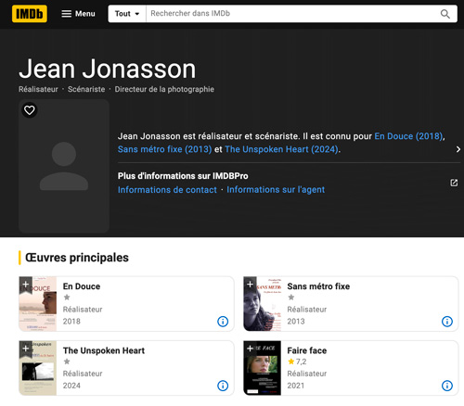Add Faire face to watchlist with the plus icon
Viewport: 464px width, 406px height.
click(250, 349)
